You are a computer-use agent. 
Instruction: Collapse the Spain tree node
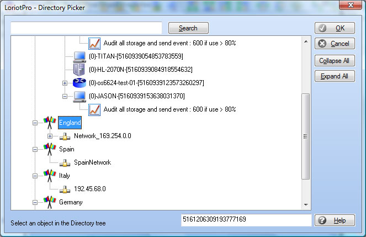pyautogui.click(x=35, y=149)
